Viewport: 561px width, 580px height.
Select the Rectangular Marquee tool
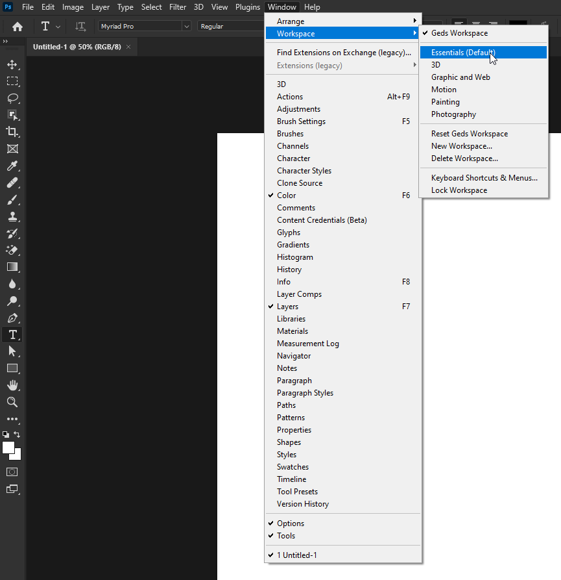coord(12,81)
